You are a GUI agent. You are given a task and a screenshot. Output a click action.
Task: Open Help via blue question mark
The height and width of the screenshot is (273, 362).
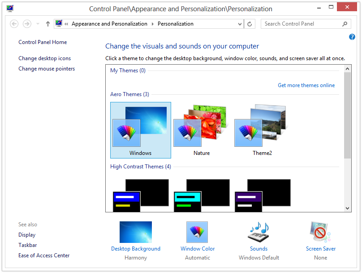point(352,37)
